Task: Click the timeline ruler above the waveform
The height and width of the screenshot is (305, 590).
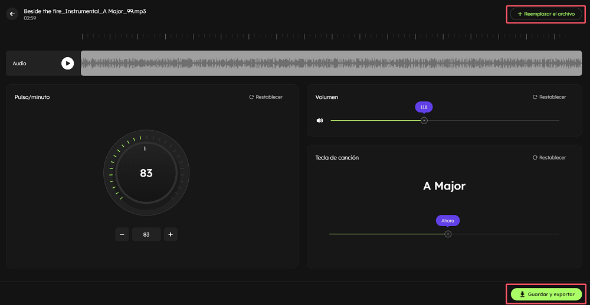Action: [323, 37]
